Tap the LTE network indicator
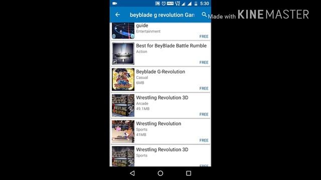This screenshot has width=321, height=180. [x=178, y=3]
